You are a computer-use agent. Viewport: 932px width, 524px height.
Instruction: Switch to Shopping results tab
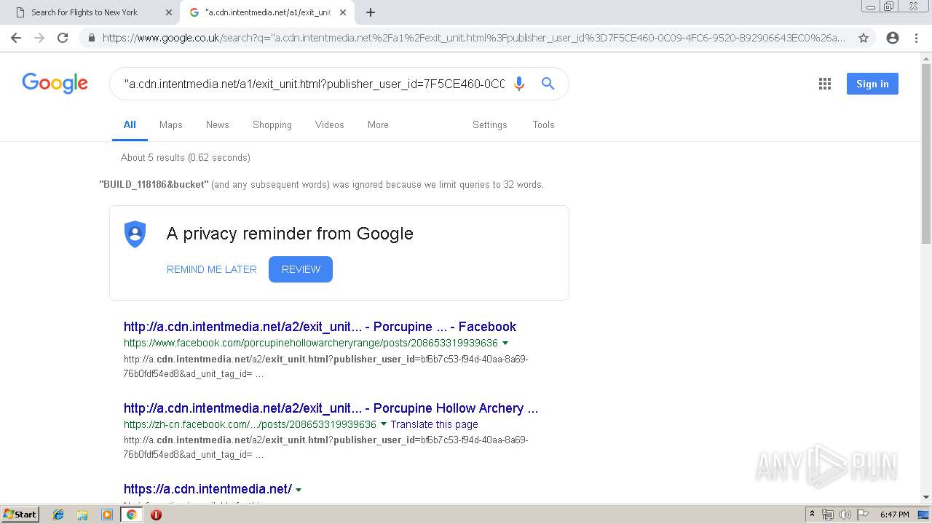[272, 124]
